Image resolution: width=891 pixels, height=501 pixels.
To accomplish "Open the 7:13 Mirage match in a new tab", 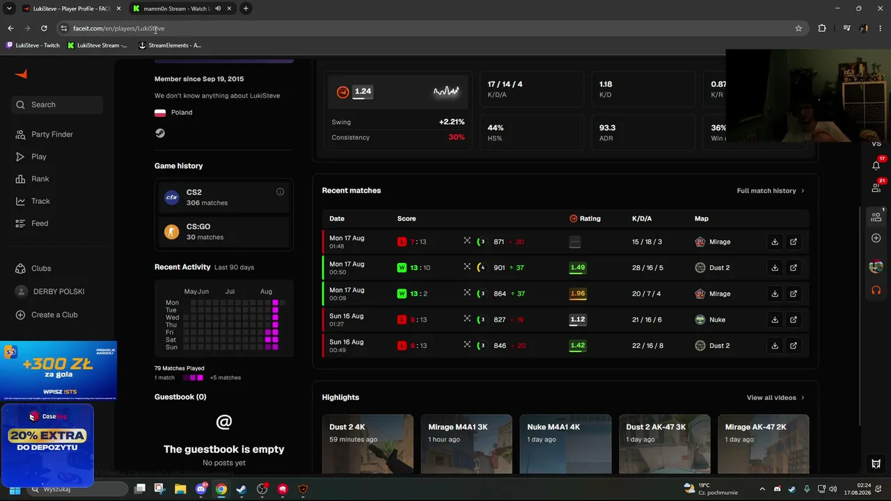I will pyautogui.click(x=794, y=242).
